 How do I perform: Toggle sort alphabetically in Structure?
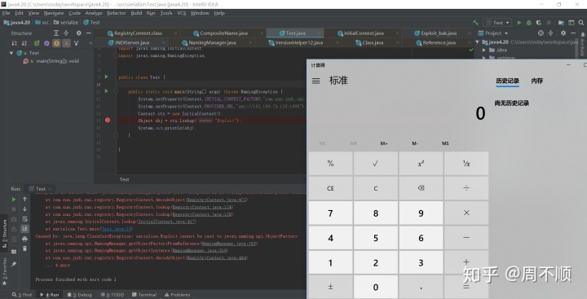click(x=24, y=43)
